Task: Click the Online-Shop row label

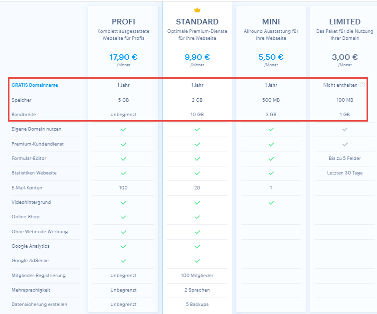Action: click(25, 216)
